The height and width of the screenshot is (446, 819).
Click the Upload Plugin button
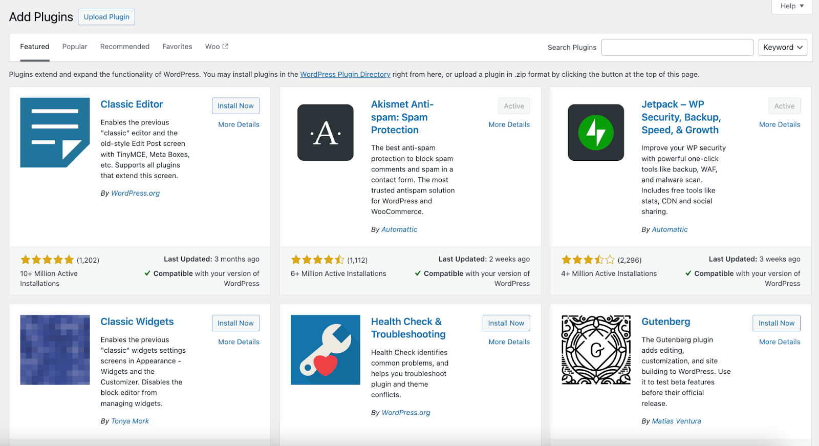[106, 17]
